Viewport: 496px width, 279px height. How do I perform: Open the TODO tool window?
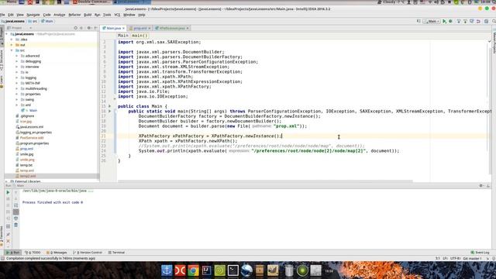pos(33,253)
